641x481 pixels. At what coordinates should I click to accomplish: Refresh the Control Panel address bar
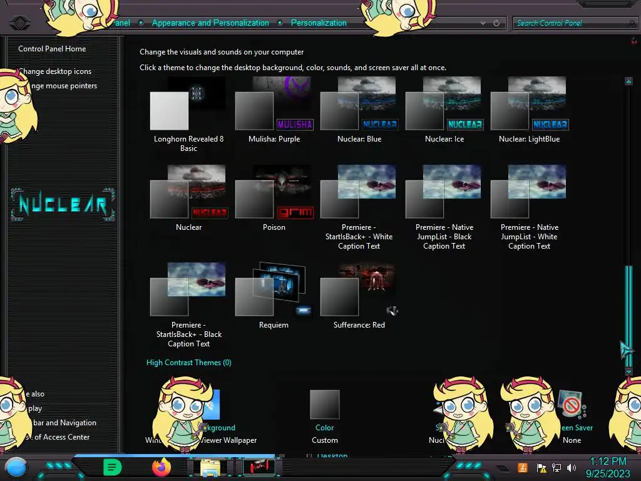pyautogui.click(x=496, y=23)
